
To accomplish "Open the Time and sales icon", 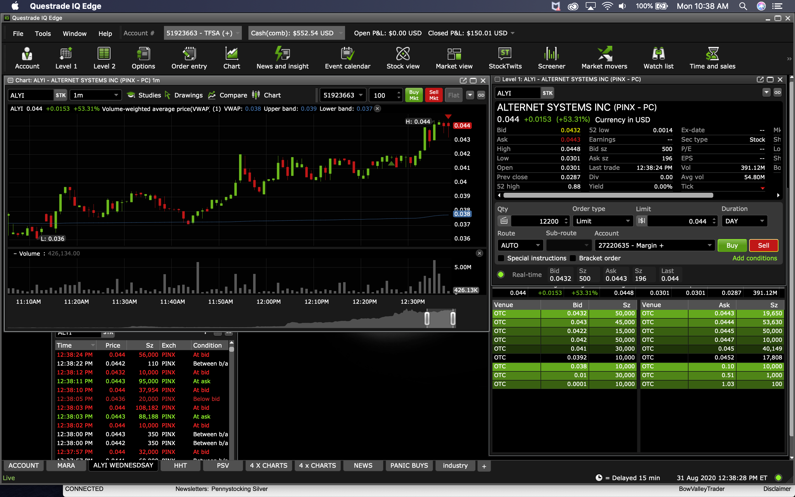I will point(712,58).
